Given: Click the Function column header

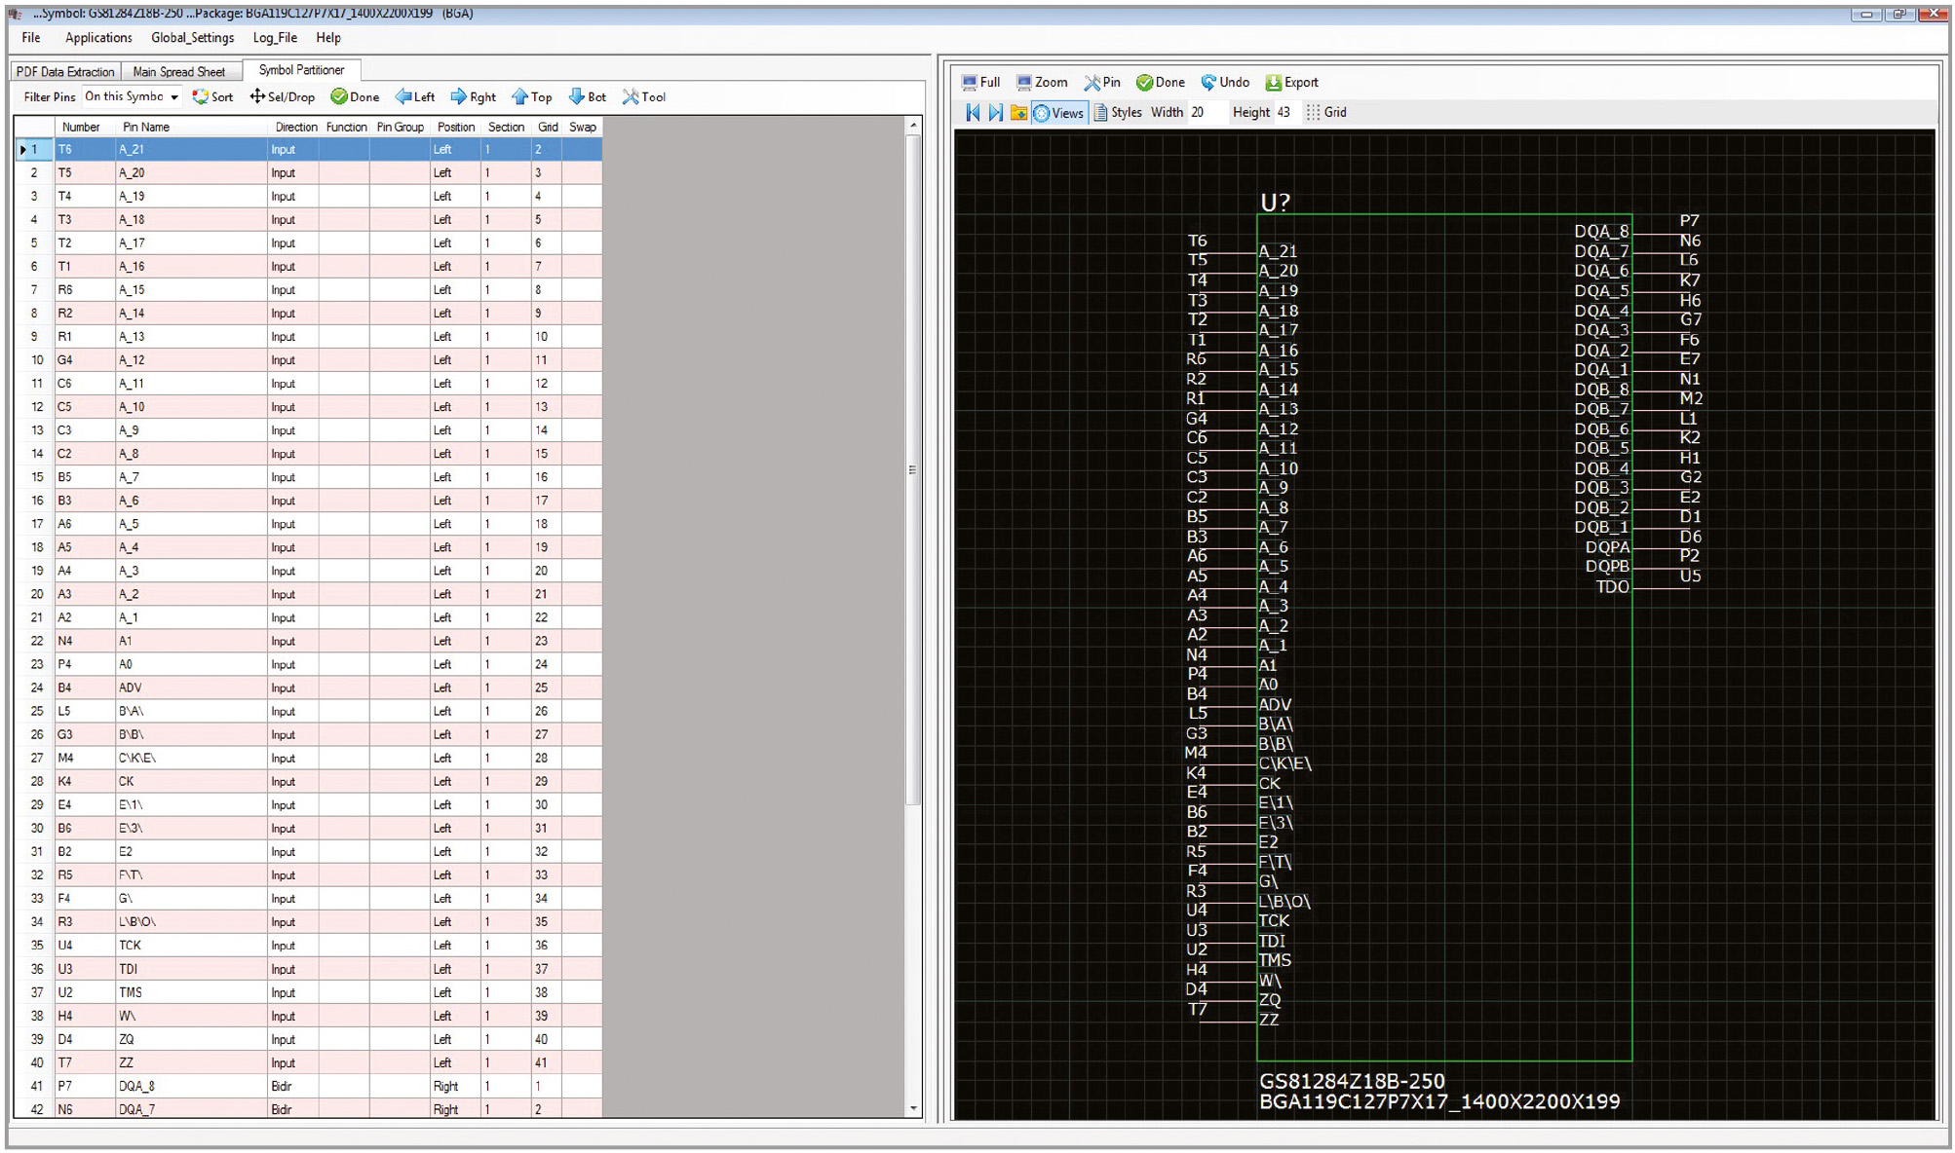Looking at the screenshot, I should [x=345, y=127].
